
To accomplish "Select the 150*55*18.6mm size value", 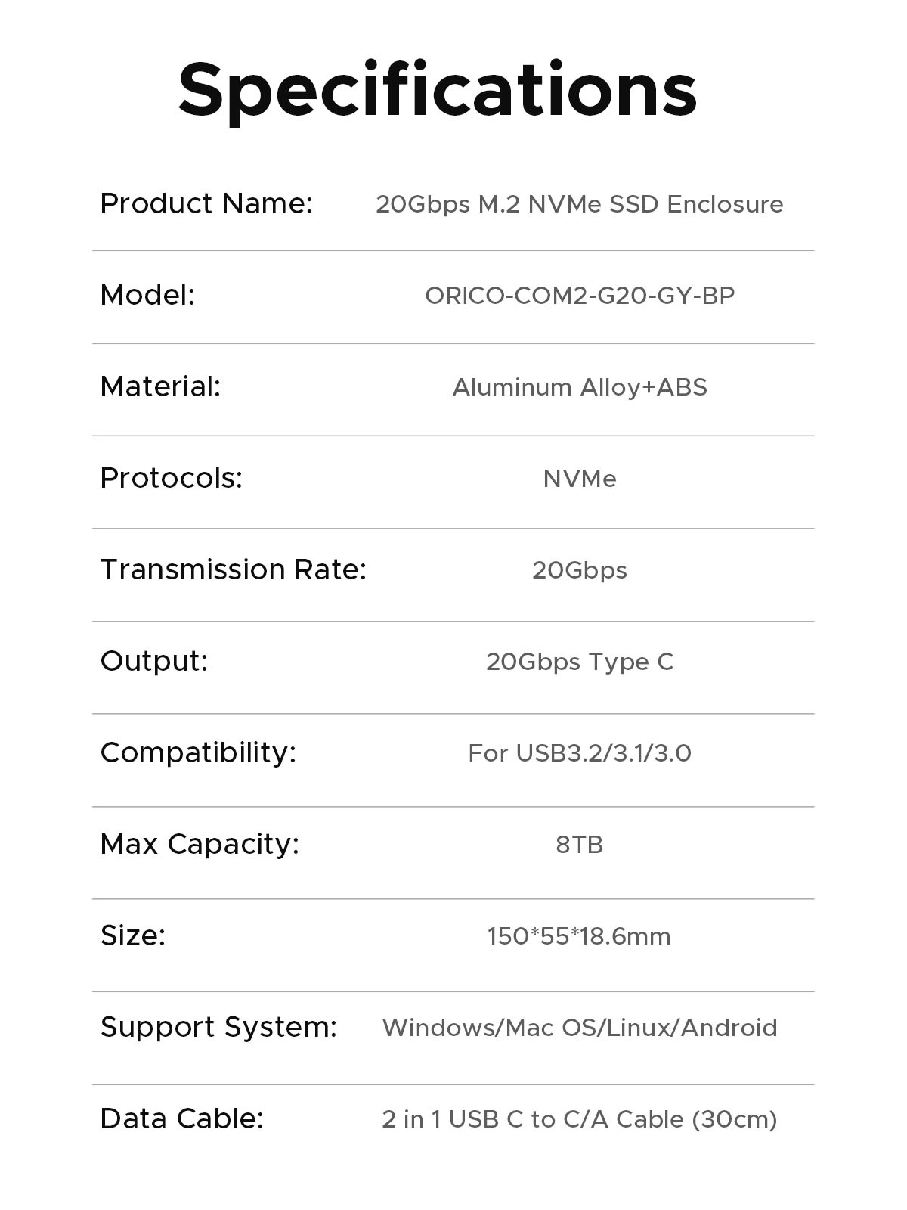I will point(579,936).
